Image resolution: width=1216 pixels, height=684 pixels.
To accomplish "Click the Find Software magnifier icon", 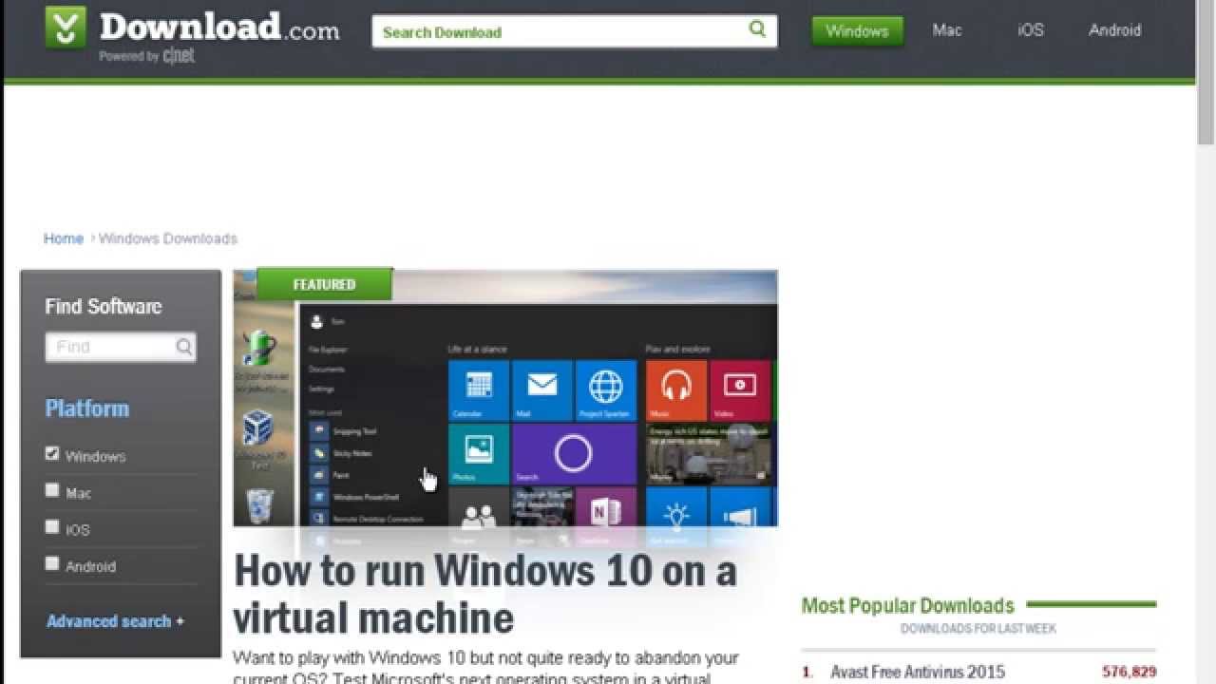I will coord(184,348).
